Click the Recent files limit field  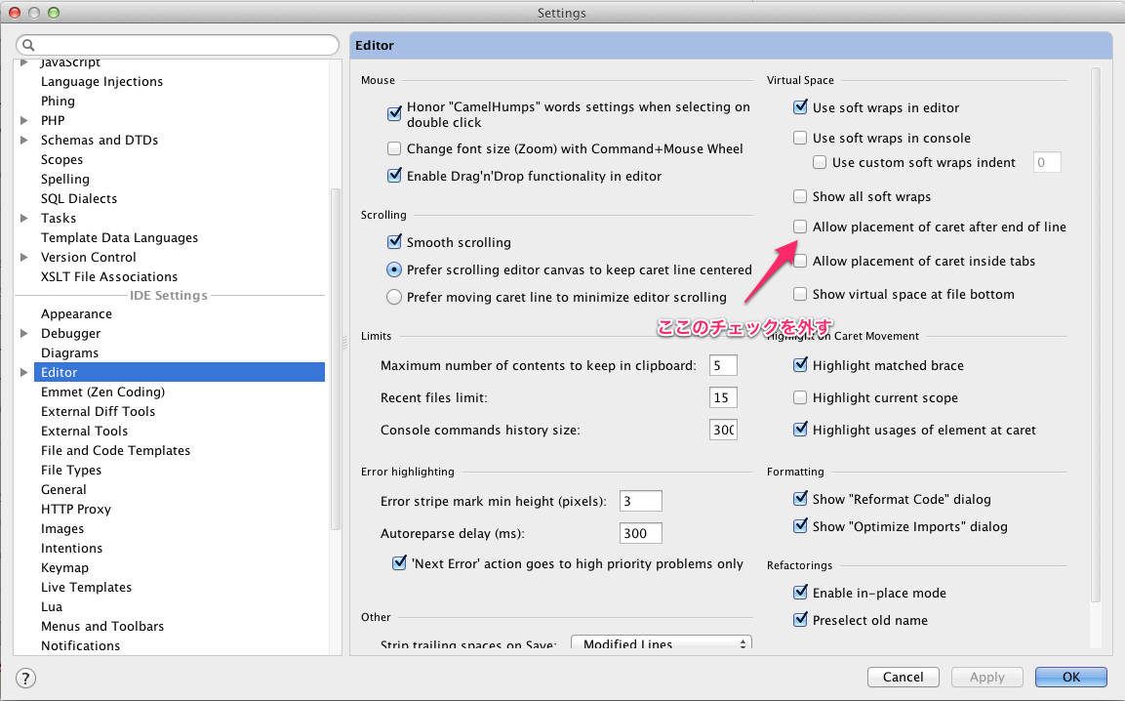pyautogui.click(x=723, y=398)
